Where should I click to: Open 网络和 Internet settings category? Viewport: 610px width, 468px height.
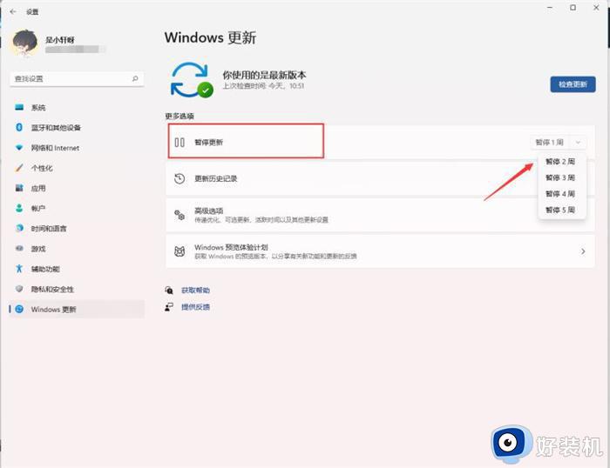click(x=77, y=148)
